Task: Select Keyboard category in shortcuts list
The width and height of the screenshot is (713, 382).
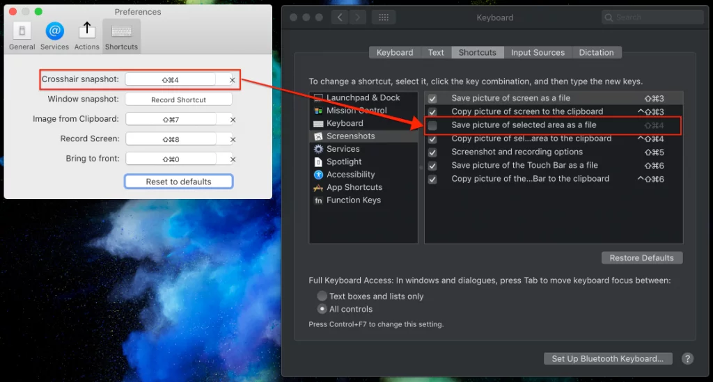Action: coord(363,123)
